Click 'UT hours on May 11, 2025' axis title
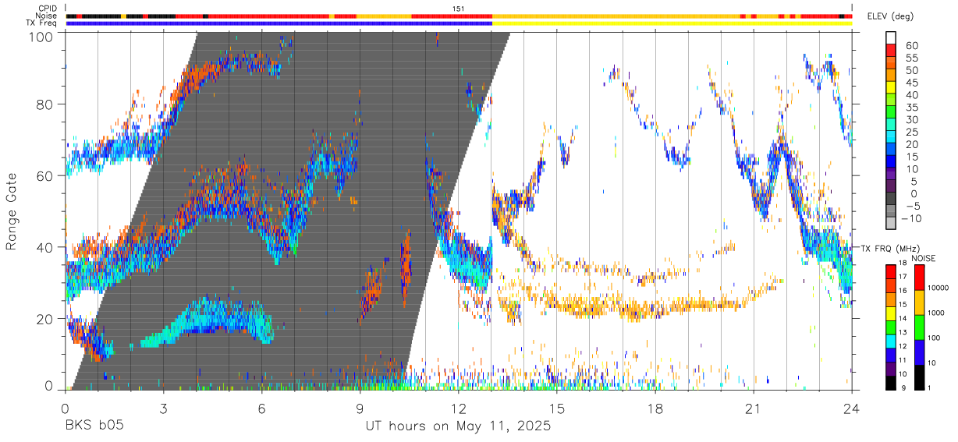The image size is (958, 442). (x=459, y=426)
